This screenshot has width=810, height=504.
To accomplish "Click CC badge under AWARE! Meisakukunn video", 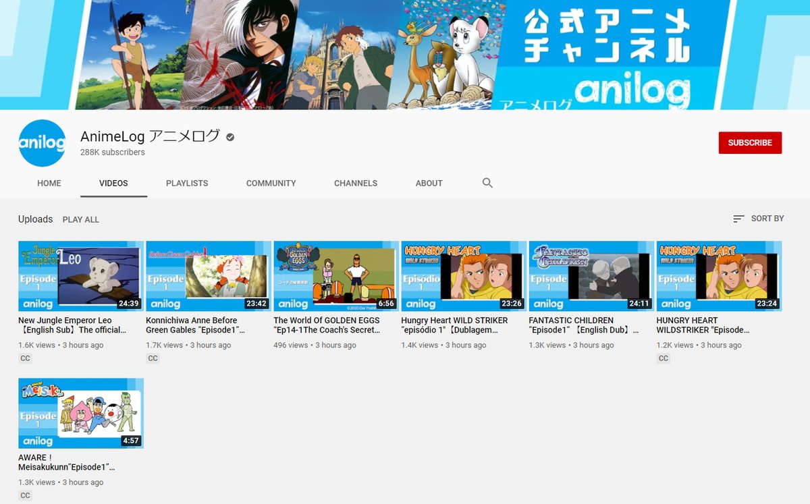I will [25, 495].
